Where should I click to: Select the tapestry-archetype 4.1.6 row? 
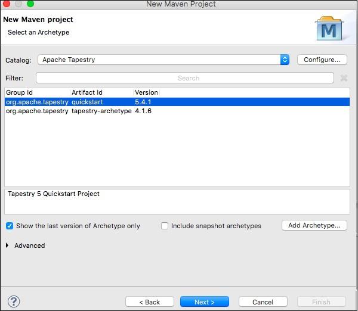tap(177, 111)
